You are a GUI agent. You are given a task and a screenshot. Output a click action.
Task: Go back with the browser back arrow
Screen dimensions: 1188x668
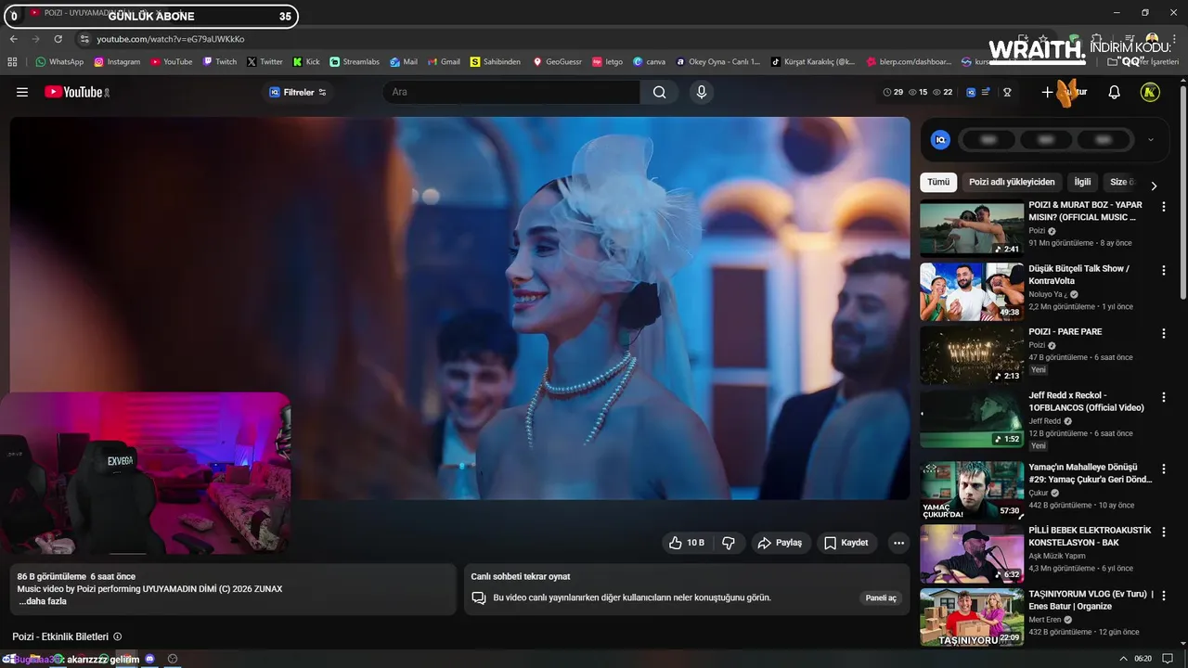(13, 39)
